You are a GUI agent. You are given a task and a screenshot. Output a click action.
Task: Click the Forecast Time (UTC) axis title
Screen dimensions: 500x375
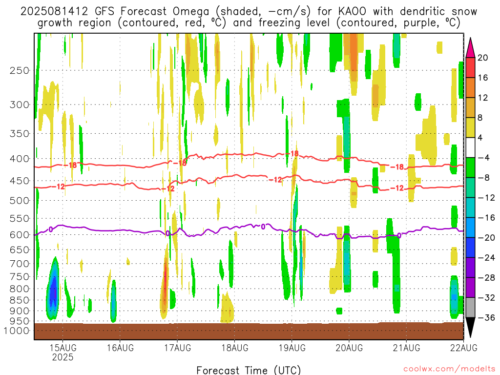coord(249,370)
